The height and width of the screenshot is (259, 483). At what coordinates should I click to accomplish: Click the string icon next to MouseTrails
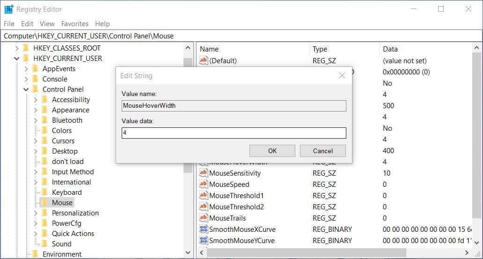tap(203, 218)
